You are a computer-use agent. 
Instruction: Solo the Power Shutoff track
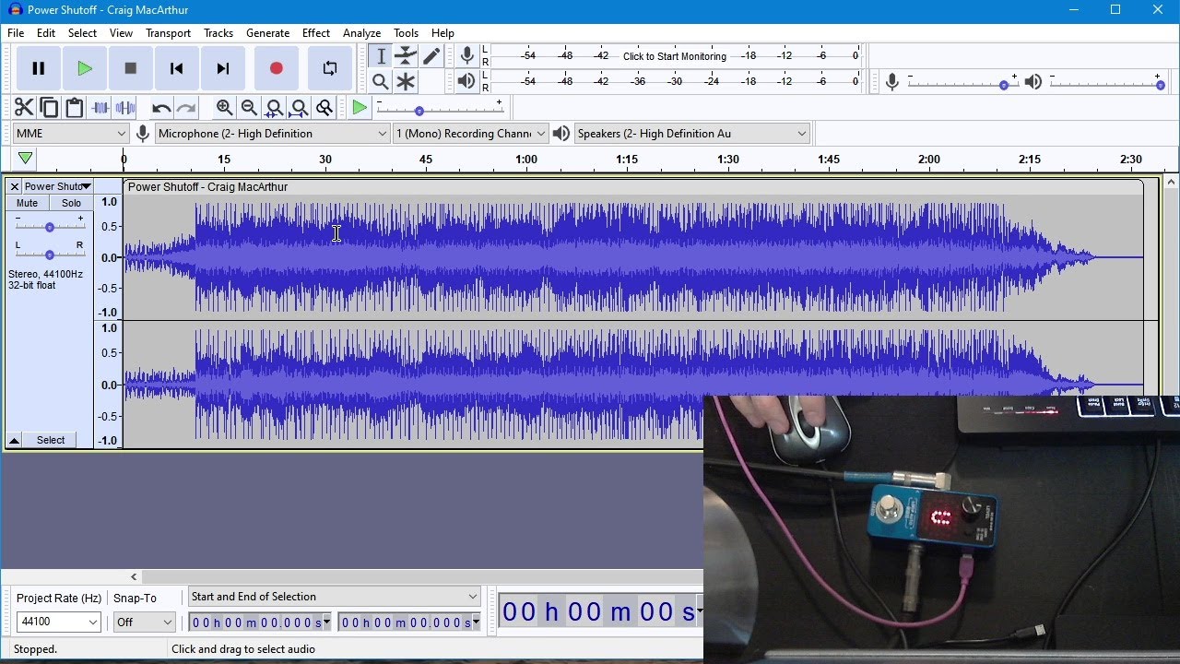72,203
